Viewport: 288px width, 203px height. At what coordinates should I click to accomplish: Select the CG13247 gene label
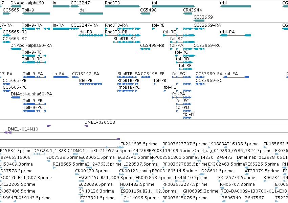pyautogui.click(x=80, y=3)
